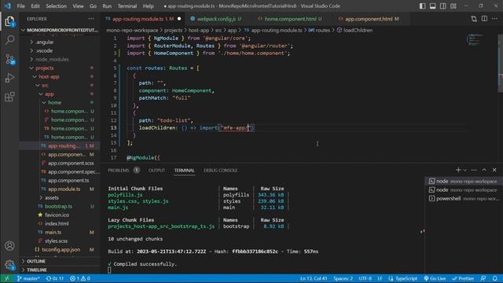Open the Edit menu
Screen dimensions: 503x283
35,6
